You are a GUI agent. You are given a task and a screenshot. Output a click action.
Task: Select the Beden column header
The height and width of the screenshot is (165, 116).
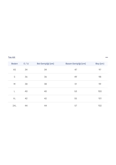(x=14, y=64)
